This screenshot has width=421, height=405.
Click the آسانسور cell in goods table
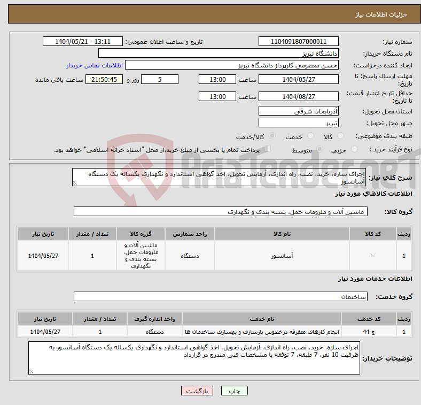tap(282, 256)
